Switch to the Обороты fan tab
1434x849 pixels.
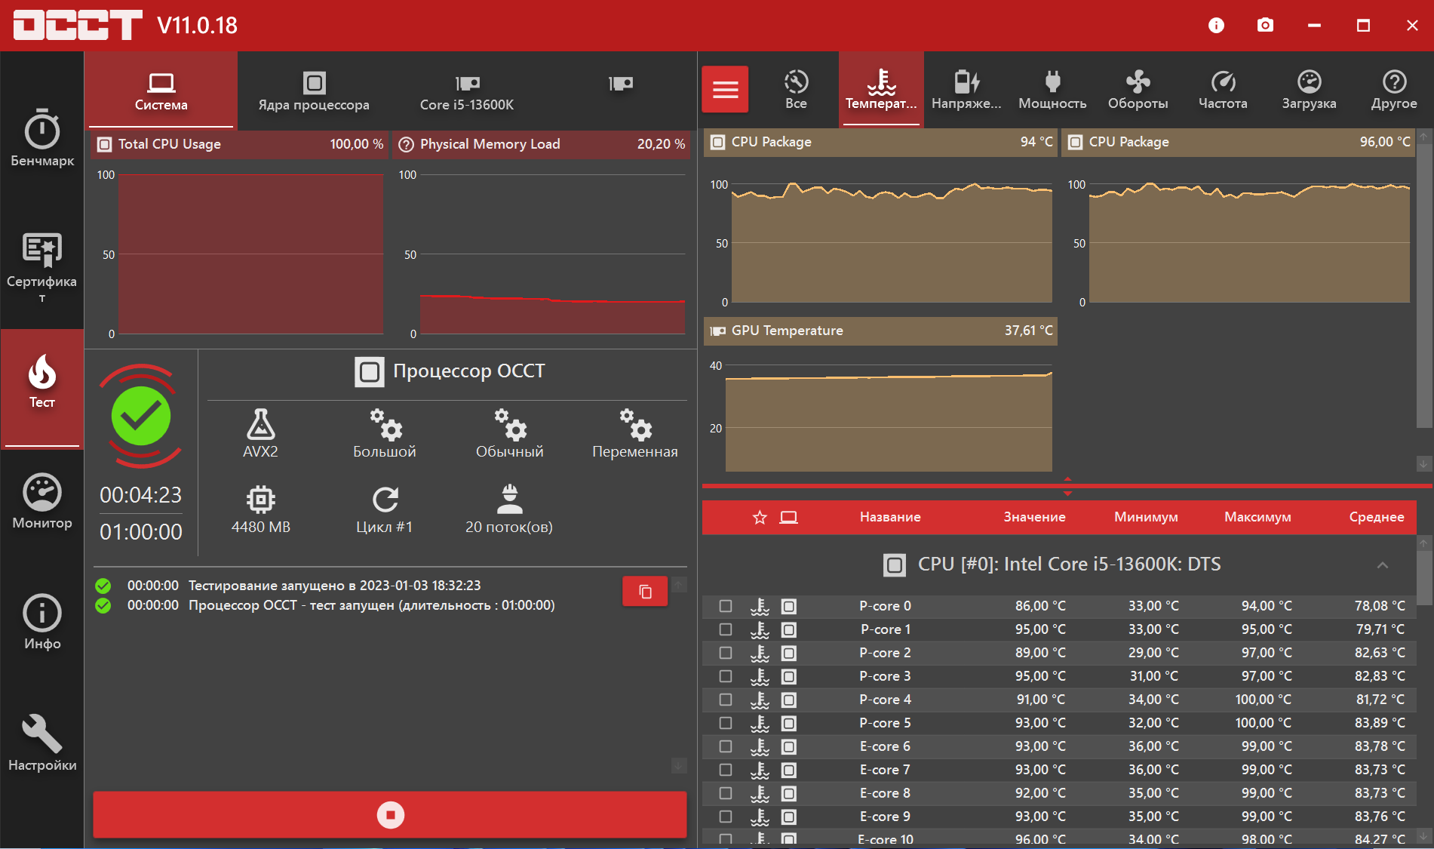coord(1138,89)
